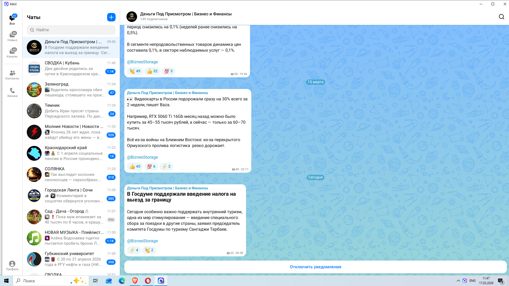Viewport: 509px width, 286px height.
Task: Select the Все chats tab
Action: pos(12,20)
